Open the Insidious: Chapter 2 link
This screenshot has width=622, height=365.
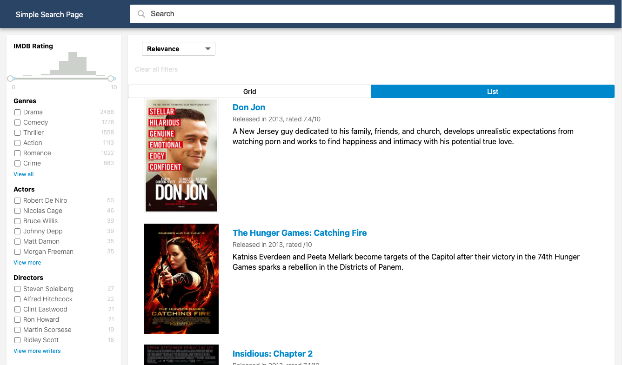tap(273, 354)
